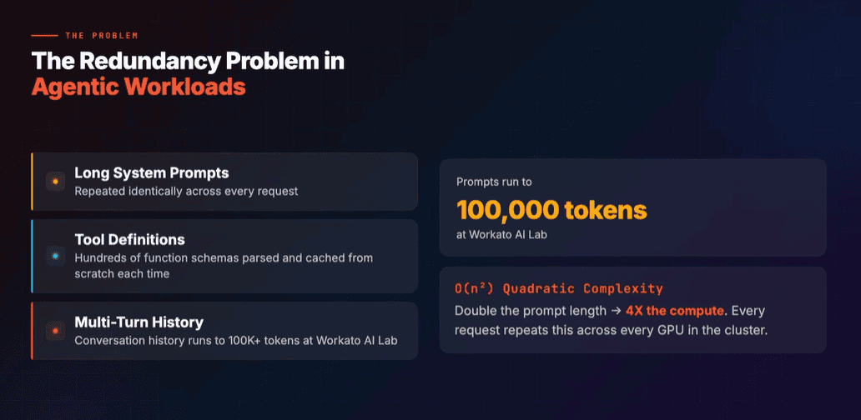Open the 'Tool Definitions' card heading
Screen dimensions: 861x420
pyautogui.click(x=129, y=240)
